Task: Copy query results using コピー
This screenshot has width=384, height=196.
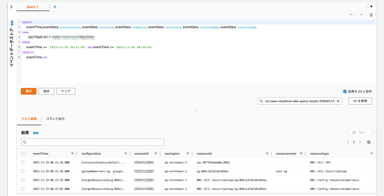Action: pos(360,132)
